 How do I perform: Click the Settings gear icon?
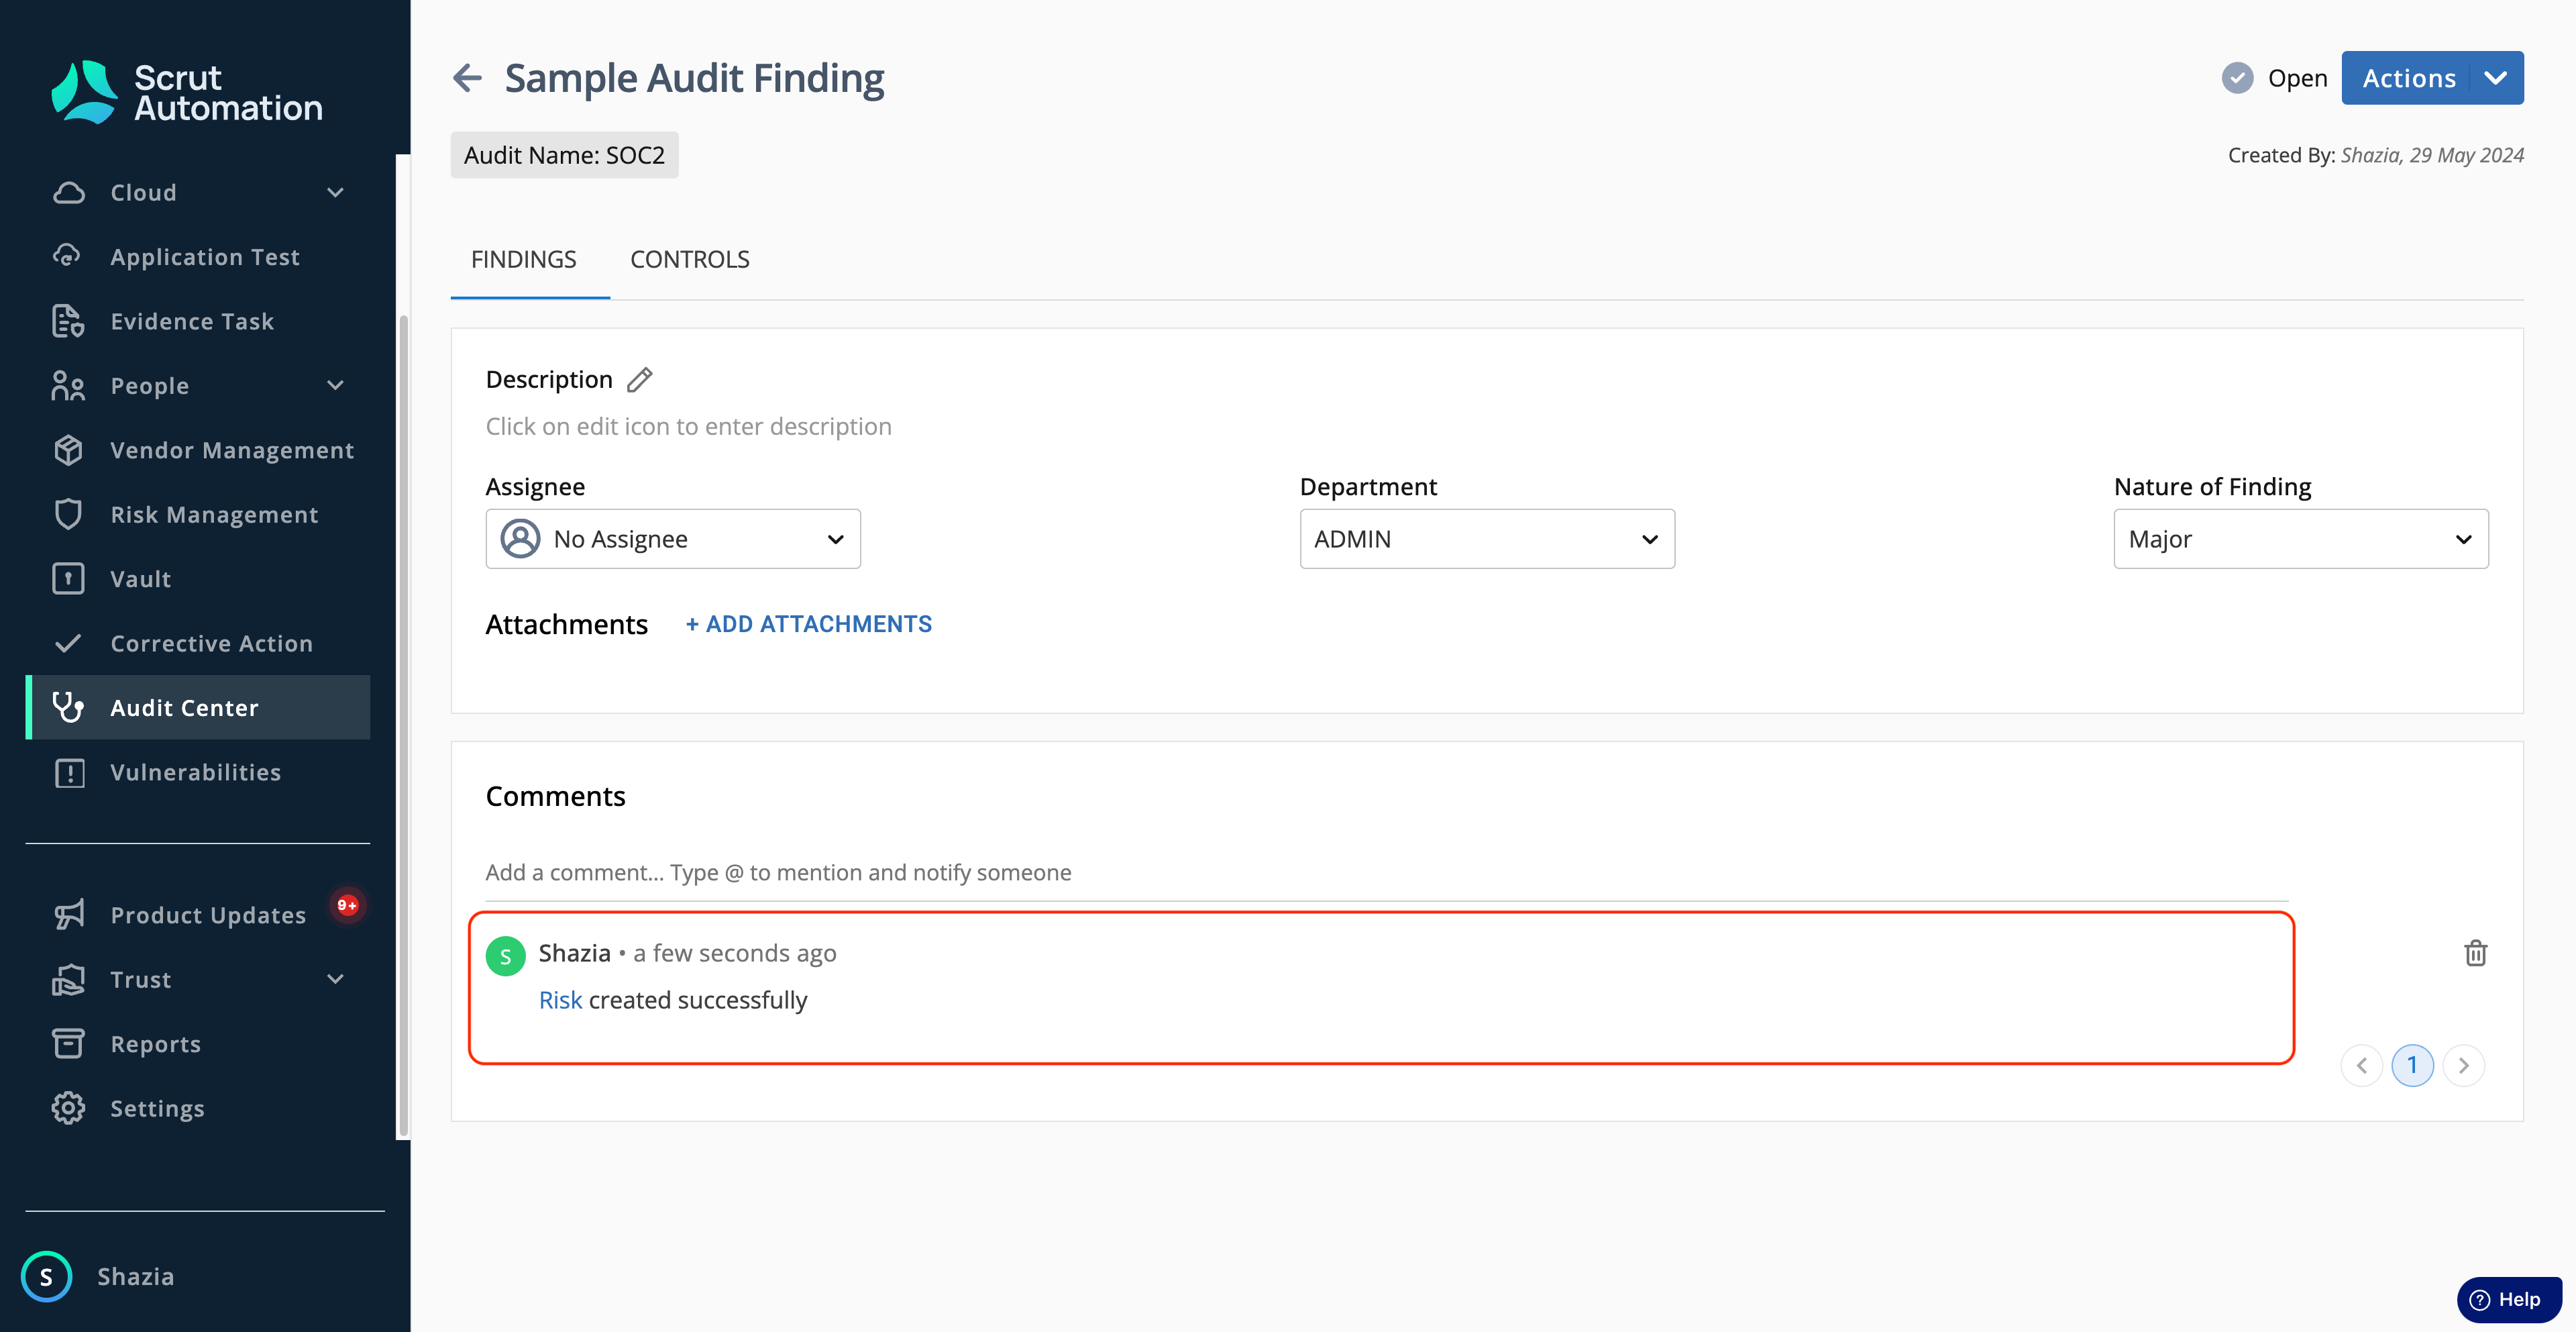tap(68, 1108)
